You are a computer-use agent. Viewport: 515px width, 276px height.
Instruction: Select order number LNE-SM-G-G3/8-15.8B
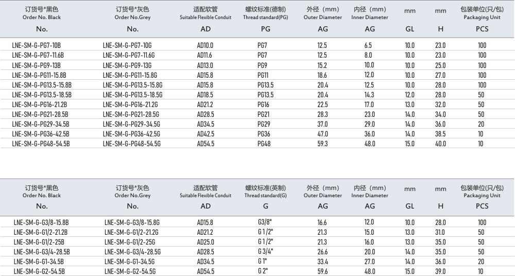tap(41, 222)
